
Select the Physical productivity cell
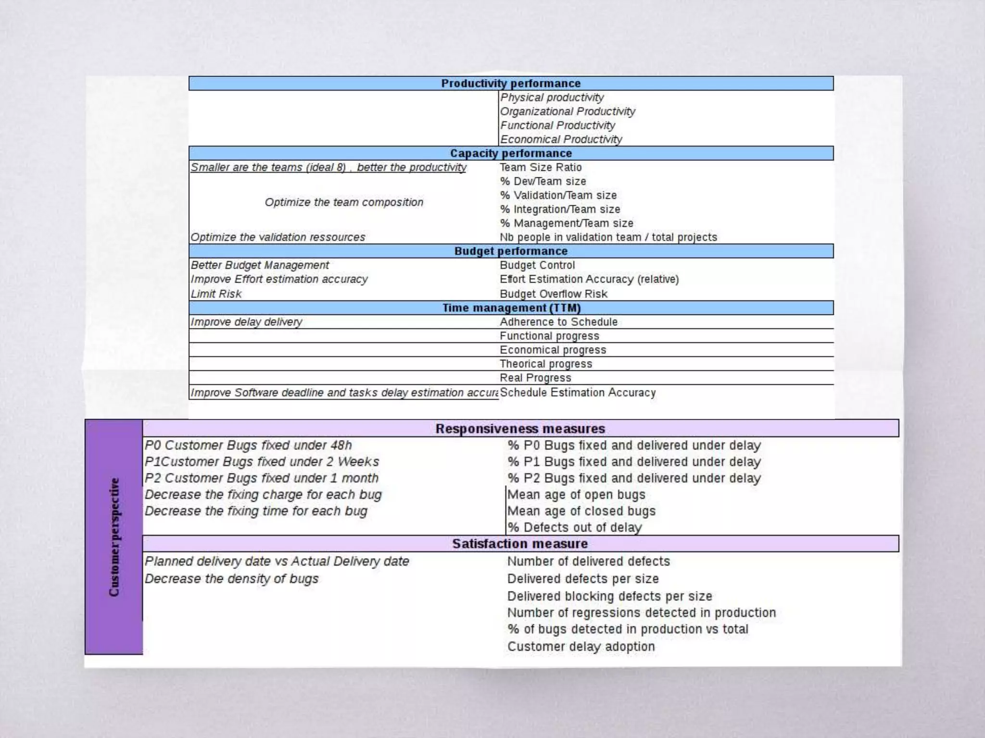(x=552, y=98)
